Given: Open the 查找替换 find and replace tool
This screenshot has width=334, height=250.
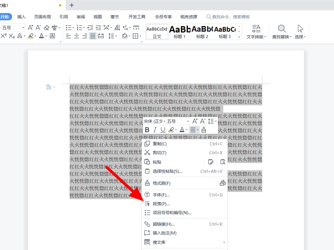Looking at the screenshot, I should pyautogui.click(x=282, y=32).
